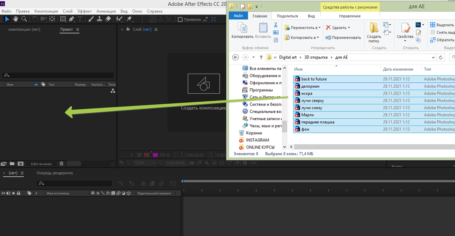Open the Анимация menu

click(x=106, y=11)
